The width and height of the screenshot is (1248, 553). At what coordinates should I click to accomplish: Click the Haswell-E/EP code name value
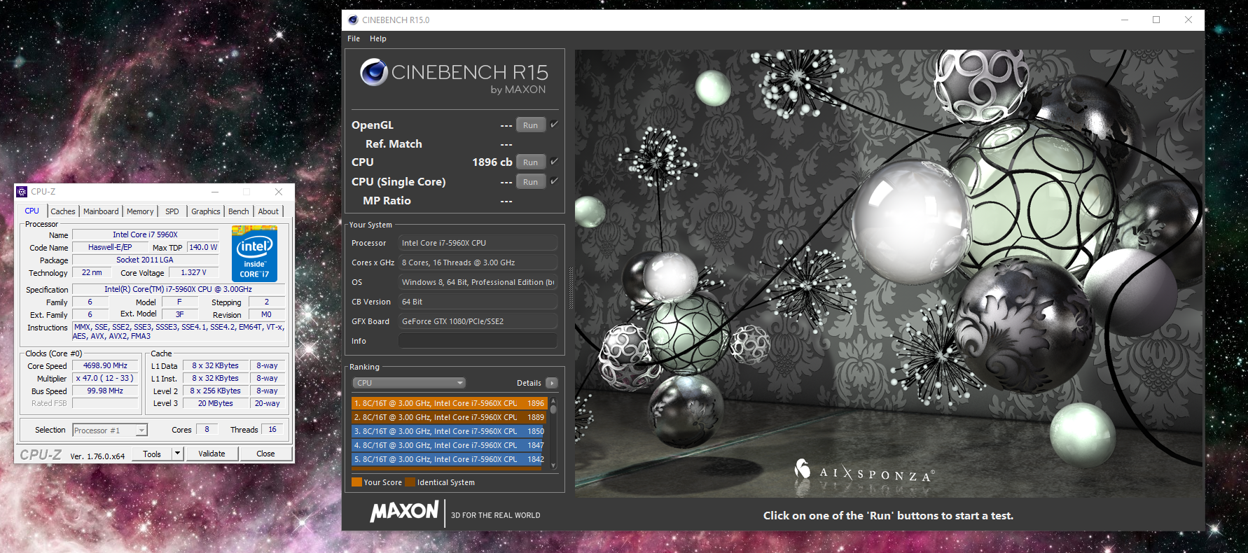click(x=110, y=247)
